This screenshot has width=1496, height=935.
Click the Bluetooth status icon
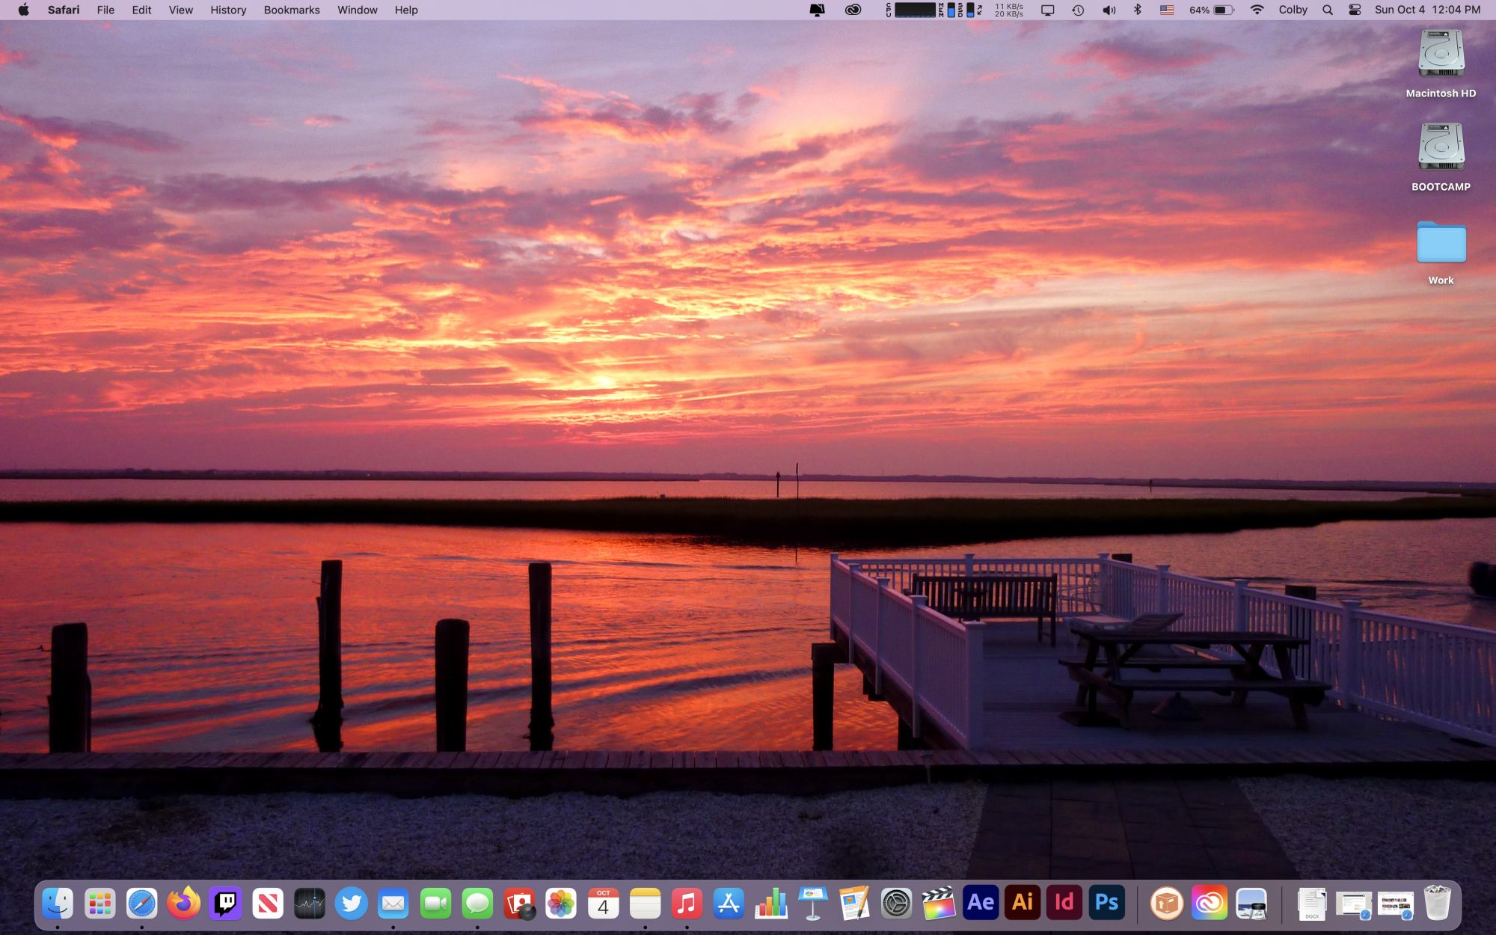click(1137, 10)
